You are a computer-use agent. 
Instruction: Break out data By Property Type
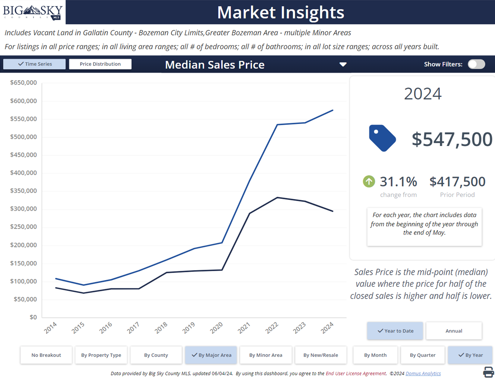click(101, 355)
